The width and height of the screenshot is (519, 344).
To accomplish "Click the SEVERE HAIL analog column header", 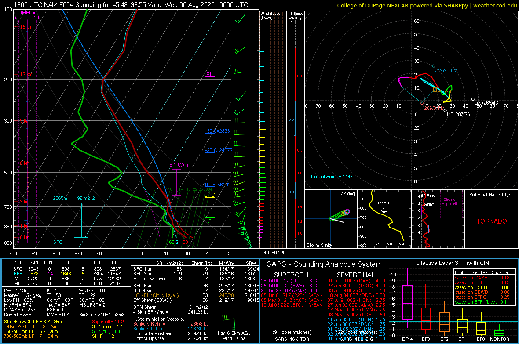I will click(356, 275).
